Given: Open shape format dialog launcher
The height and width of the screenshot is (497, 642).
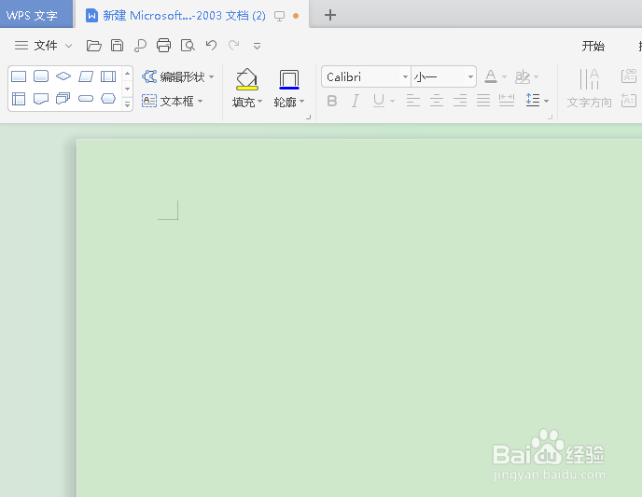Looking at the screenshot, I should (308, 117).
